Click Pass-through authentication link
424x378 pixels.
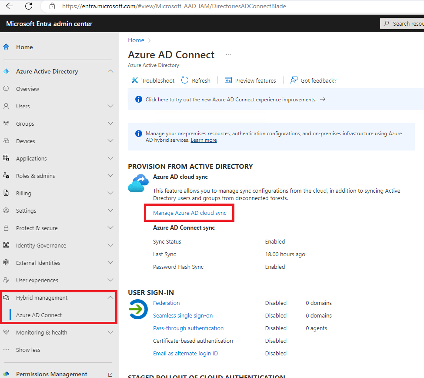tap(188, 328)
